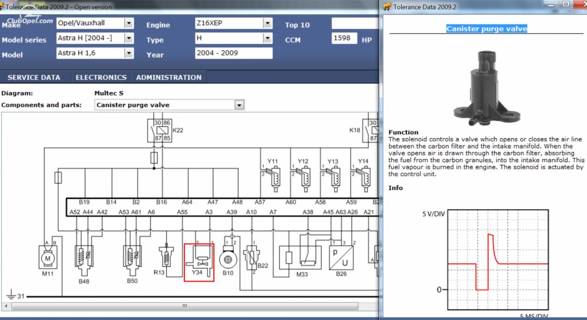Open the SERVICE DATA tab
The image size is (587, 320).
(34, 77)
